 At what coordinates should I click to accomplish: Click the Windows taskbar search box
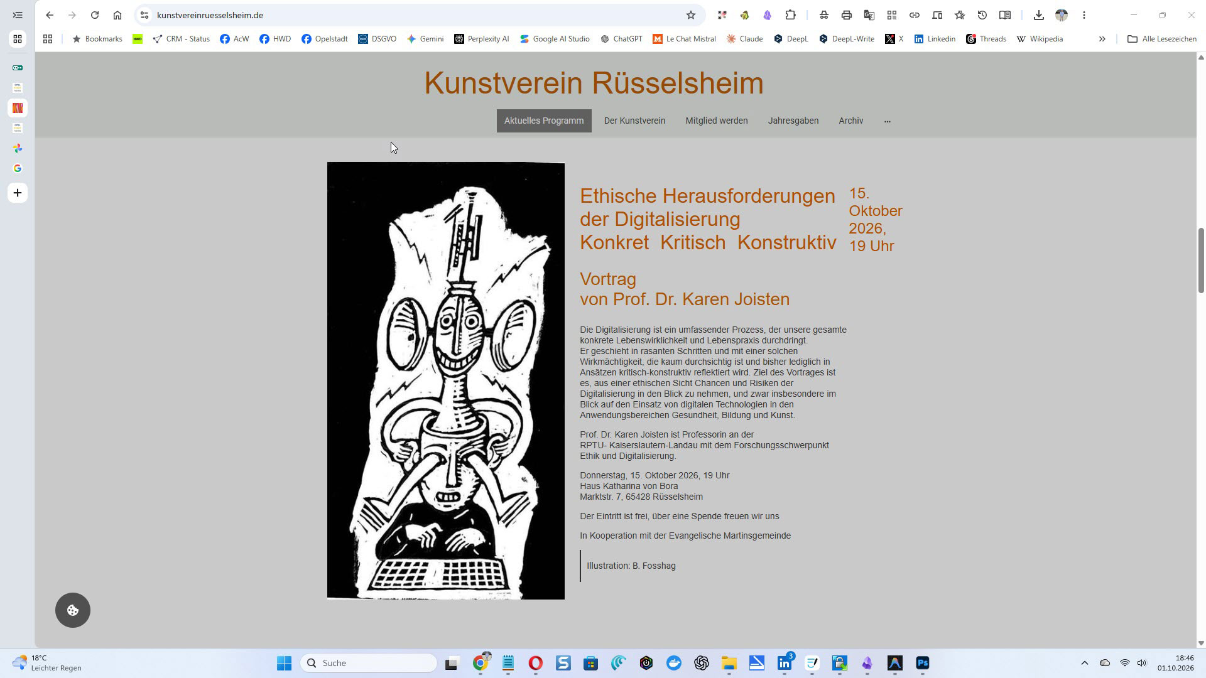pos(369,663)
